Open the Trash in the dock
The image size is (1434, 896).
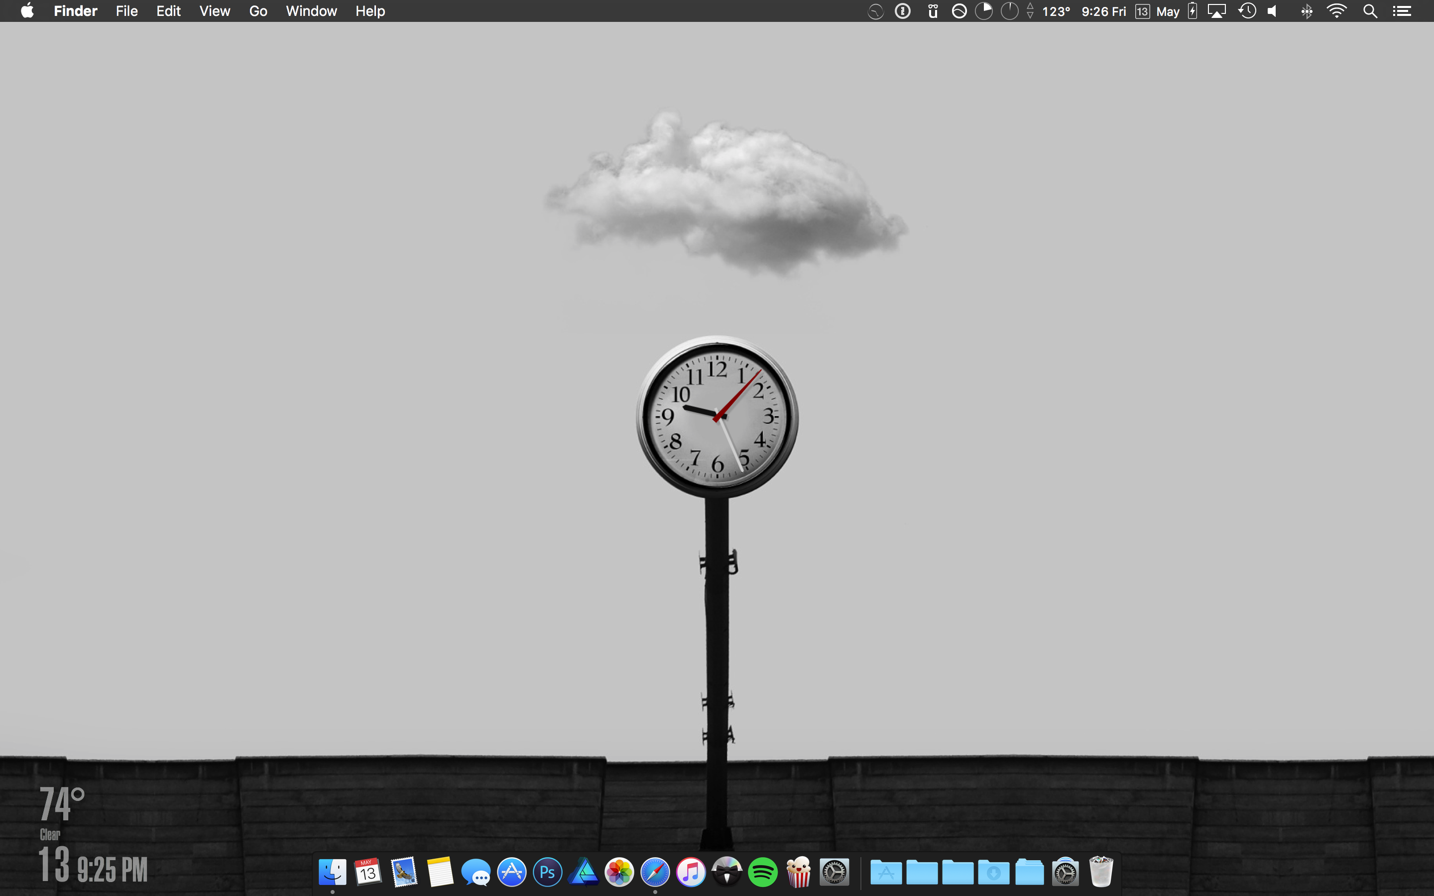click(x=1101, y=872)
